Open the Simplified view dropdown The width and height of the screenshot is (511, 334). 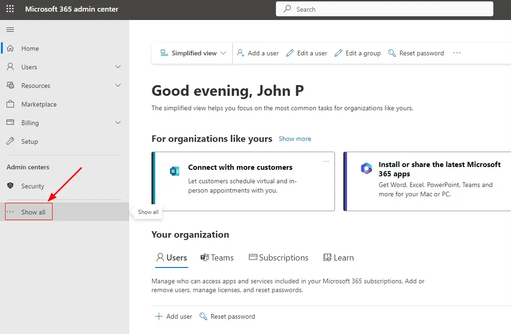pyautogui.click(x=193, y=53)
